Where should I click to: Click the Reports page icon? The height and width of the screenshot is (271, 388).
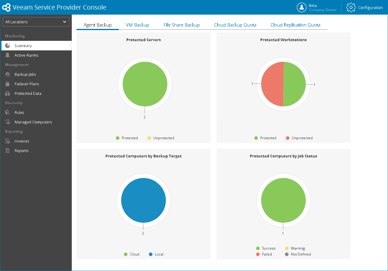click(x=8, y=151)
